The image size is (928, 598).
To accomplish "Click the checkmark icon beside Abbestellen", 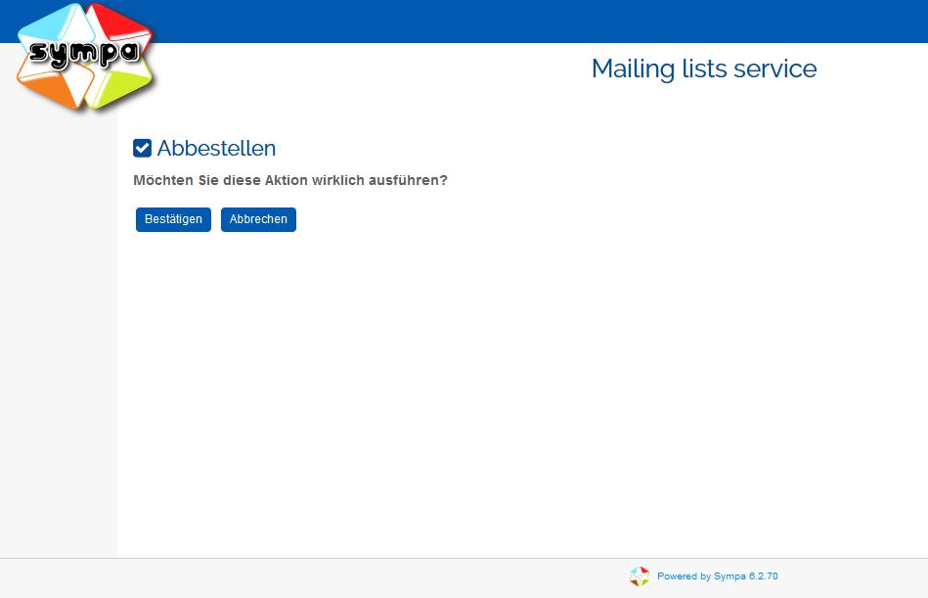I will point(143,149).
